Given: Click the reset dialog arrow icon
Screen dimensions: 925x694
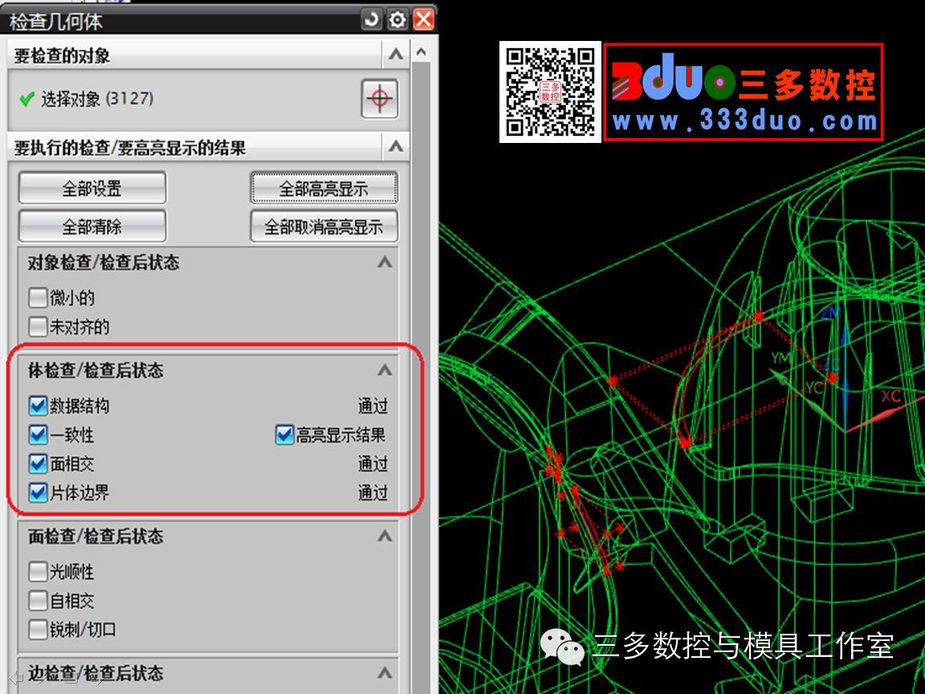Looking at the screenshot, I should (x=371, y=20).
